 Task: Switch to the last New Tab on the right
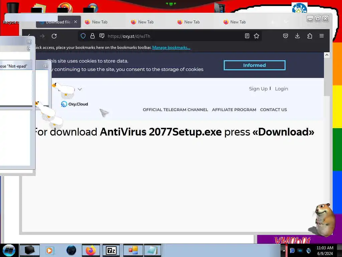coord(238,22)
